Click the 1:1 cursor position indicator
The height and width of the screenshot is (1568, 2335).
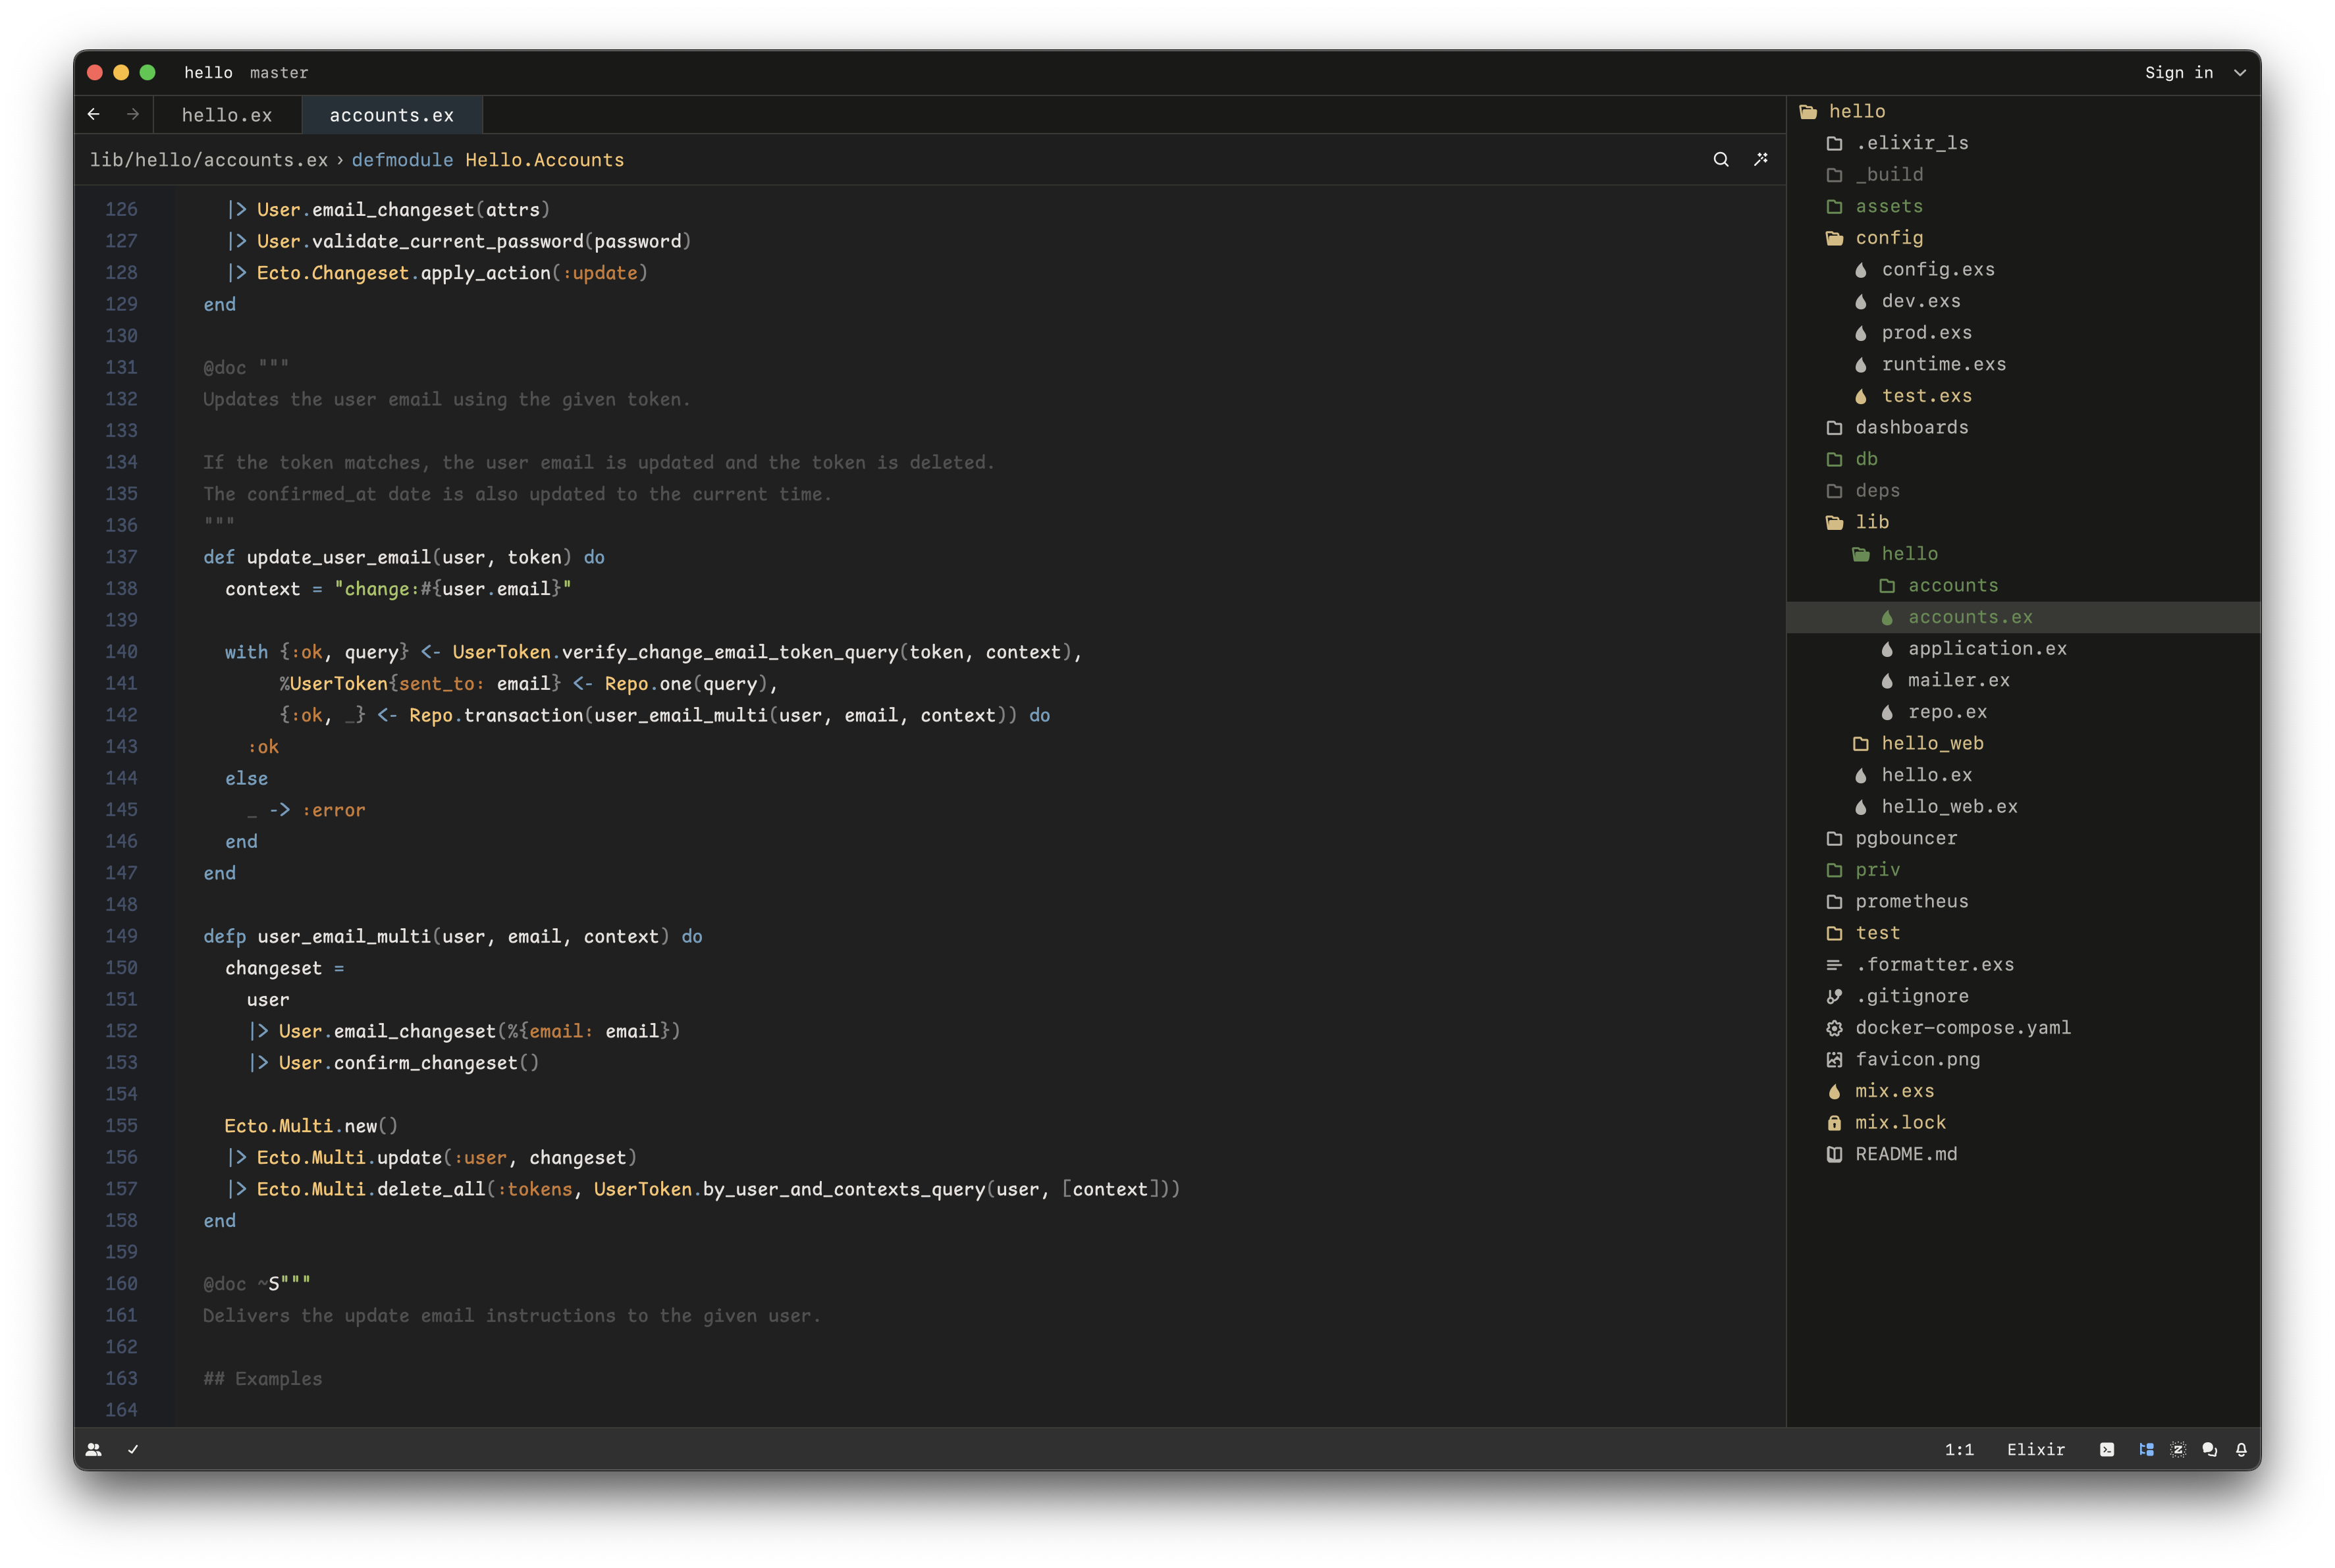pyautogui.click(x=1959, y=1449)
